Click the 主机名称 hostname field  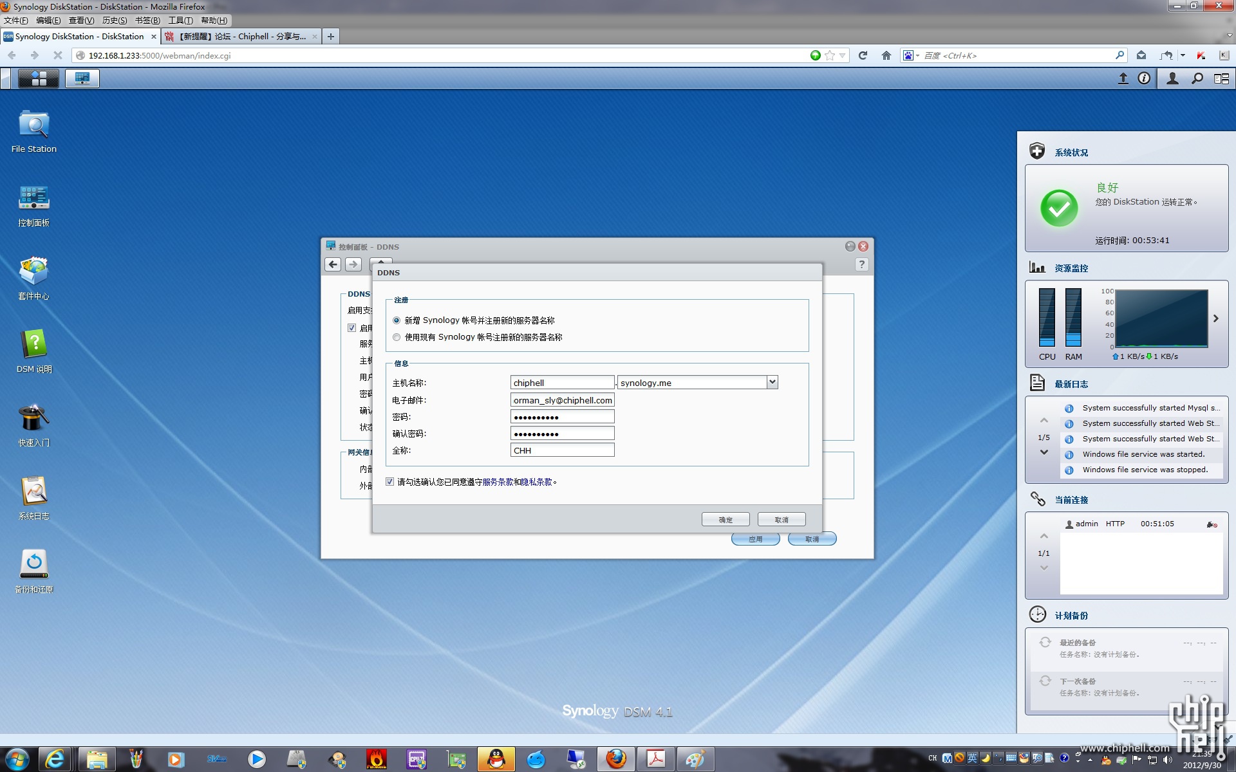[x=563, y=383]
